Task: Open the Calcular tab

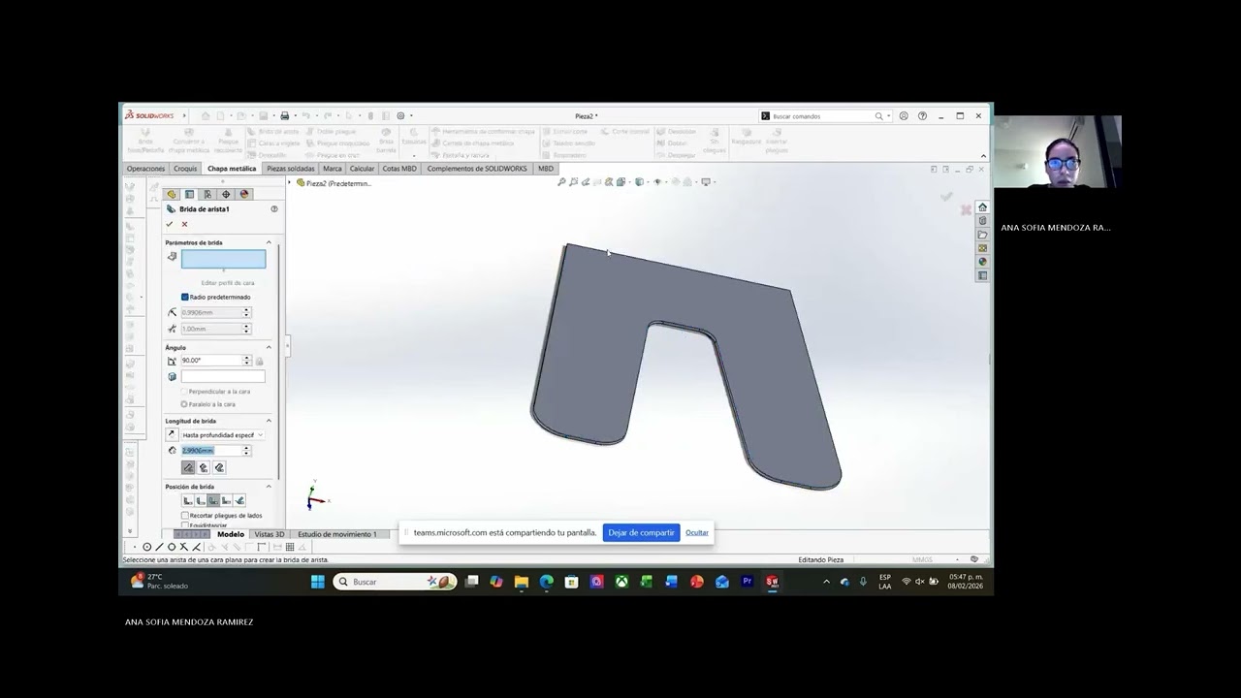Action: (362, 169)
